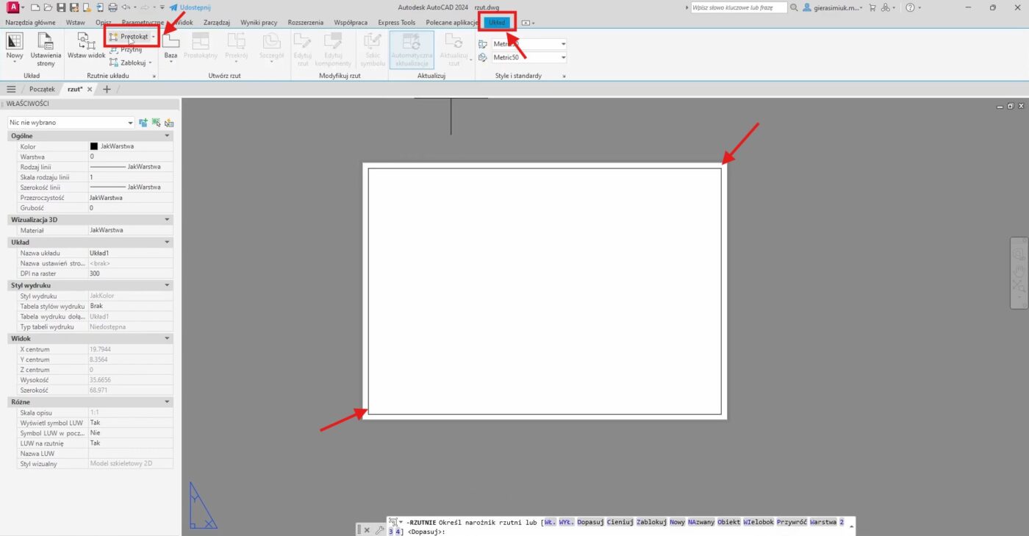
Task: Click the plot printer icon
Action: pos(112,7)
